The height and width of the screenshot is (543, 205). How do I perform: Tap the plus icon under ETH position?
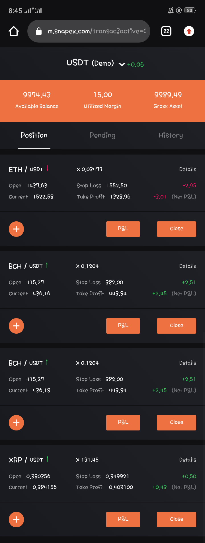coord(16,229)
